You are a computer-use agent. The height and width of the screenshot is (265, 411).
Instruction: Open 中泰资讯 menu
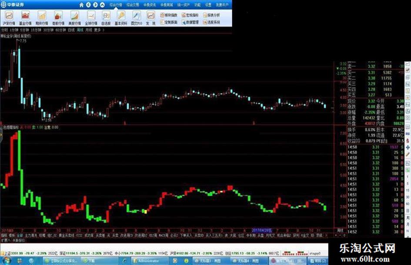click(x=150, y=5)
